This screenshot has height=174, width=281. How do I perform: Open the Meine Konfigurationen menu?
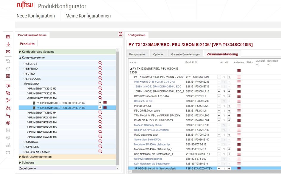coord(88,16)
